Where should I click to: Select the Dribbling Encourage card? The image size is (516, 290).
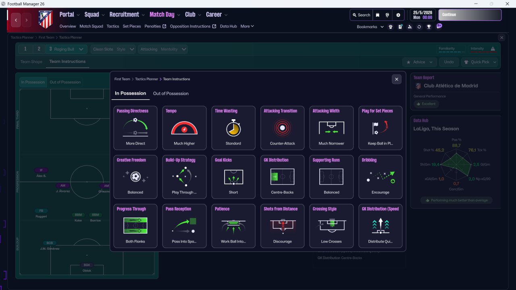380,177
